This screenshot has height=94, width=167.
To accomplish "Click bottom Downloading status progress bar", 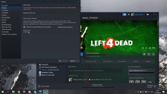I will 98,87.
